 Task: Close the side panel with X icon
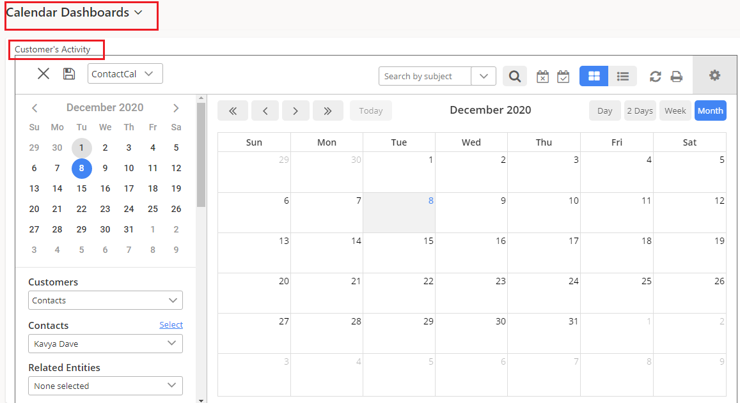pos(43,73)
